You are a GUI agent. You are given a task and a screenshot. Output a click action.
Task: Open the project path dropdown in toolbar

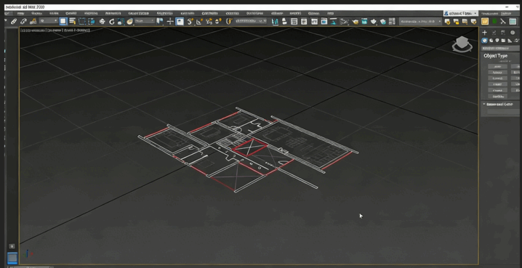click(420, 21)
